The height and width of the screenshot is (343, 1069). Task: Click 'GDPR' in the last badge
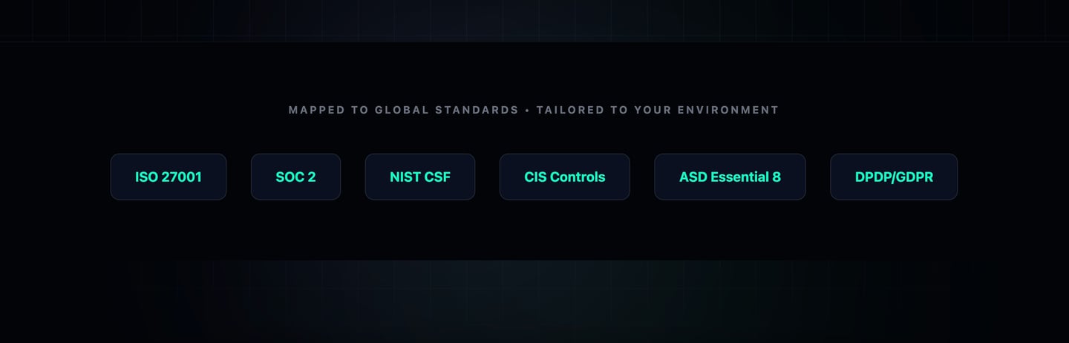914,177
